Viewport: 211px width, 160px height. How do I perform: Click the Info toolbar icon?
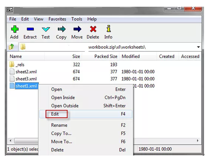tap(108, 29)
